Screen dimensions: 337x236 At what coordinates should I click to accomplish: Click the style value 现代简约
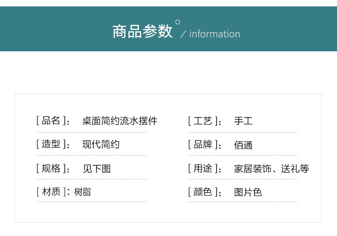pos(101,145)
